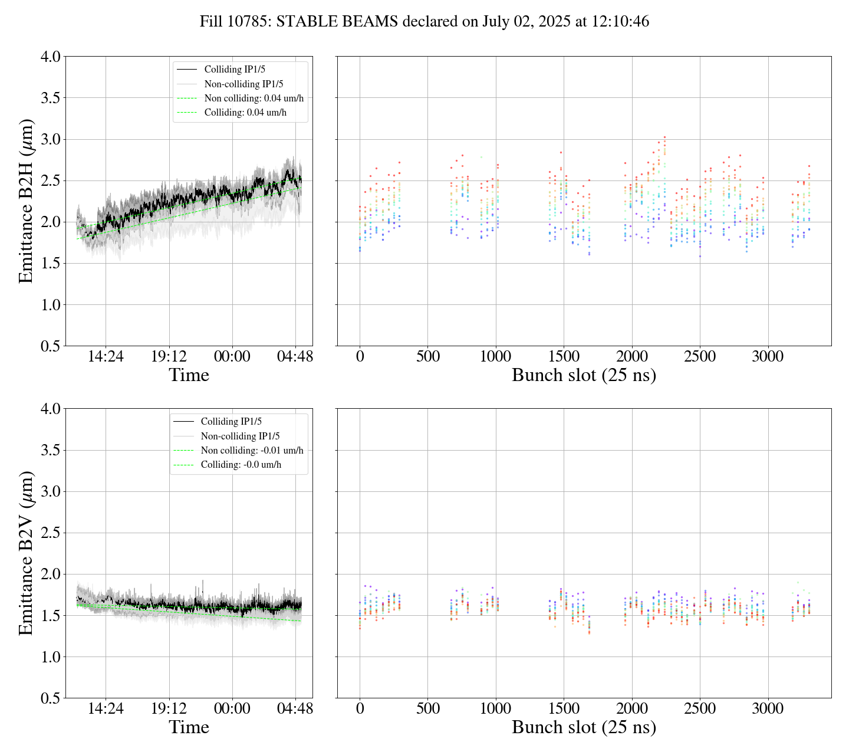Image resolution: width=849 pixels, height=755 pixels.
Task: Click '2500' bunch slot tick, lower scatter plot
Action: click(x=700, y=709)
